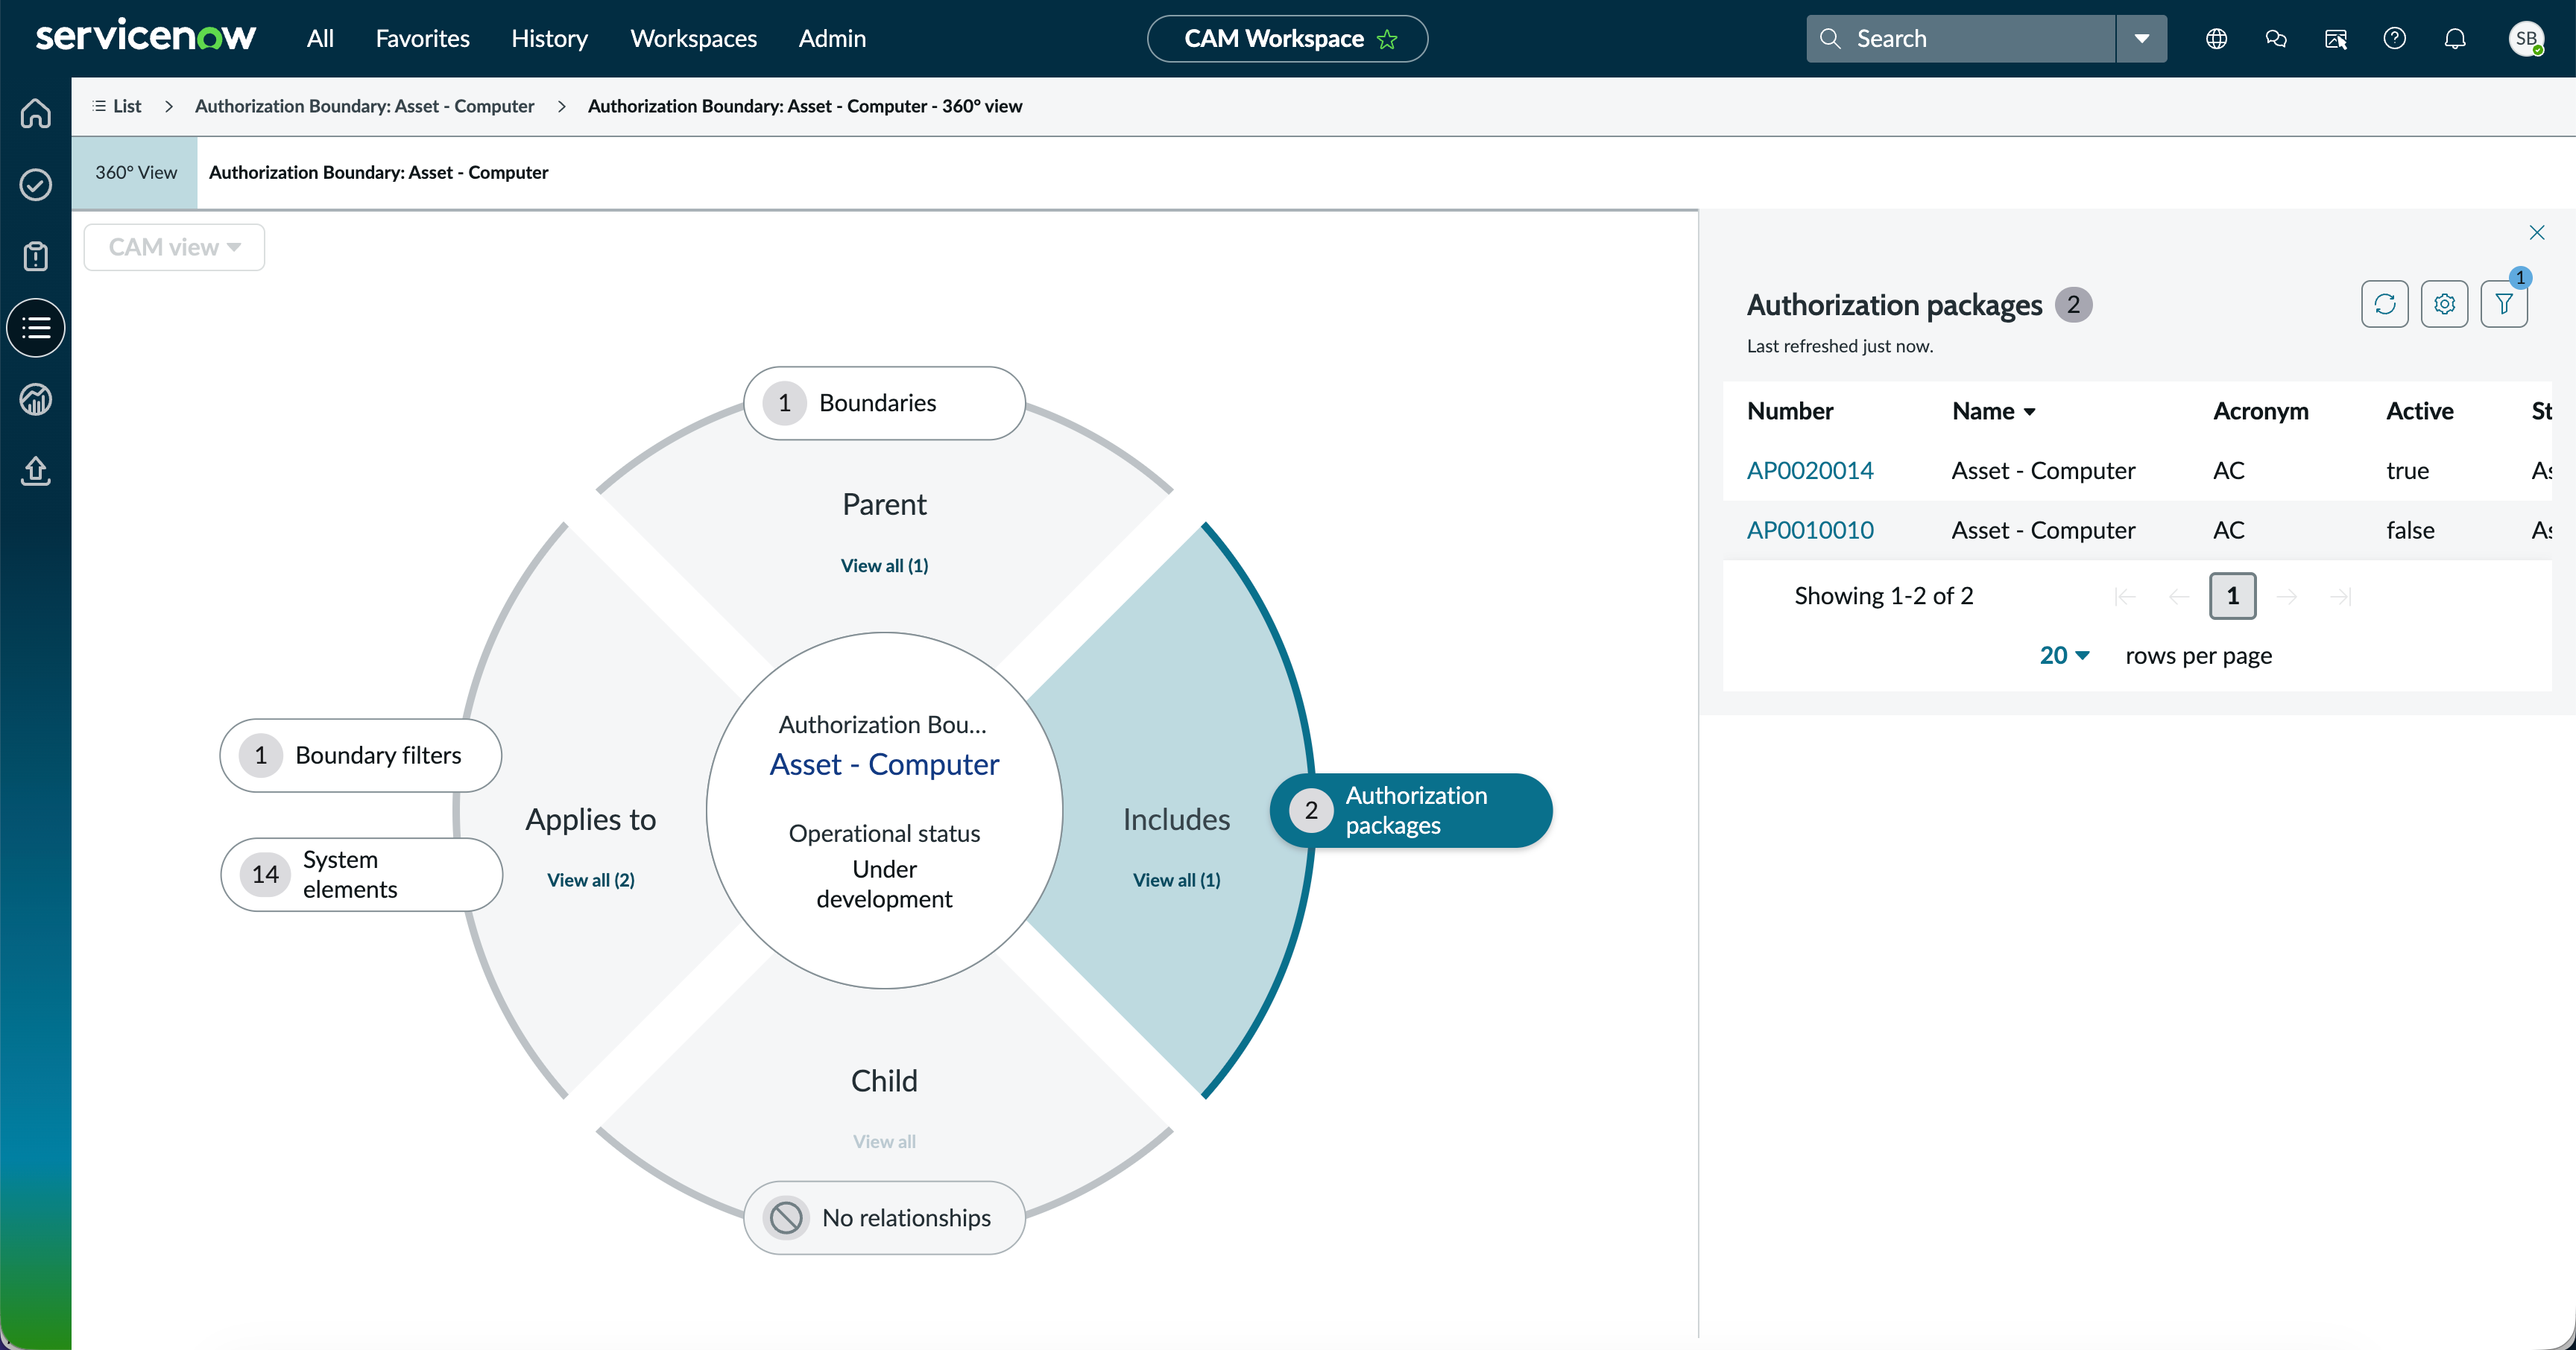Screen dimensions: 2576x1350
Task: Click the CAM Workspace pill button
Action: tap(1287, 39)
